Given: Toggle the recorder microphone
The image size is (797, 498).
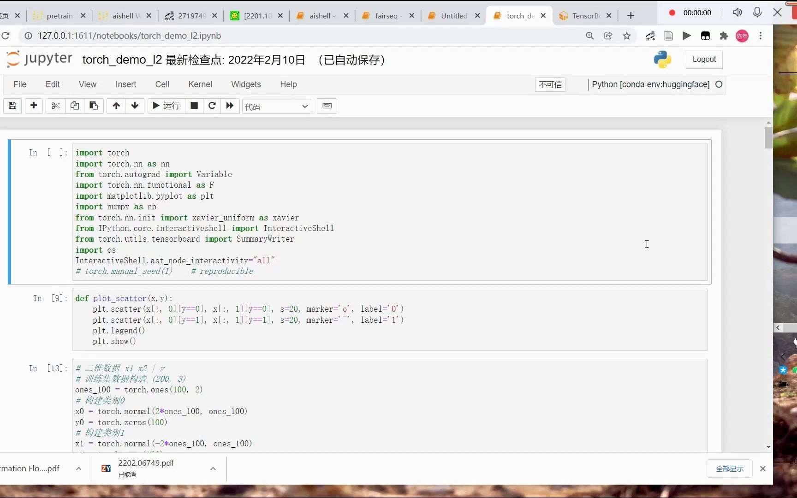Looking at the screenshot, I should 757,12.
